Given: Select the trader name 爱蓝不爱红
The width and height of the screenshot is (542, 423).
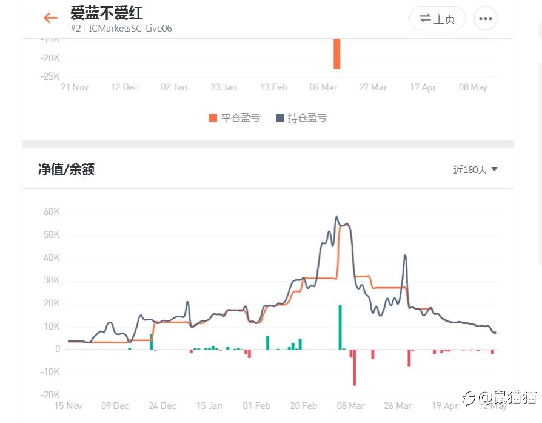Looking at the screenshot, I should point(107,13).
